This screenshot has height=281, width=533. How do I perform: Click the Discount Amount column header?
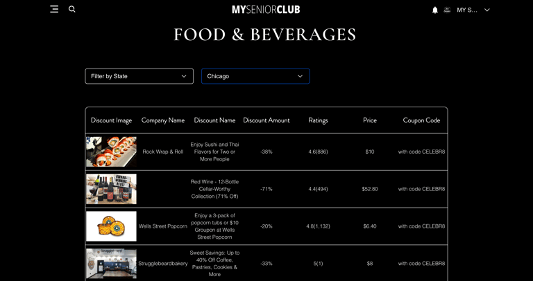point(266,120)
